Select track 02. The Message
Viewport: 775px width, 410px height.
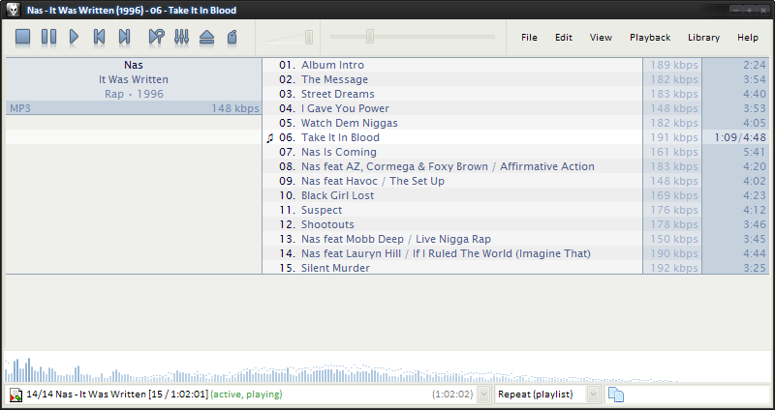(452, 79)
